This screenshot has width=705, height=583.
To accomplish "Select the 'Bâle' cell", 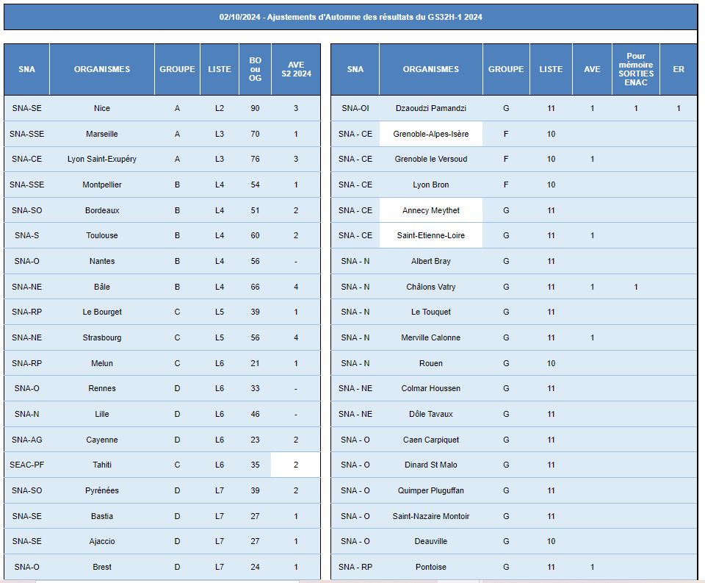I will 102,287.
